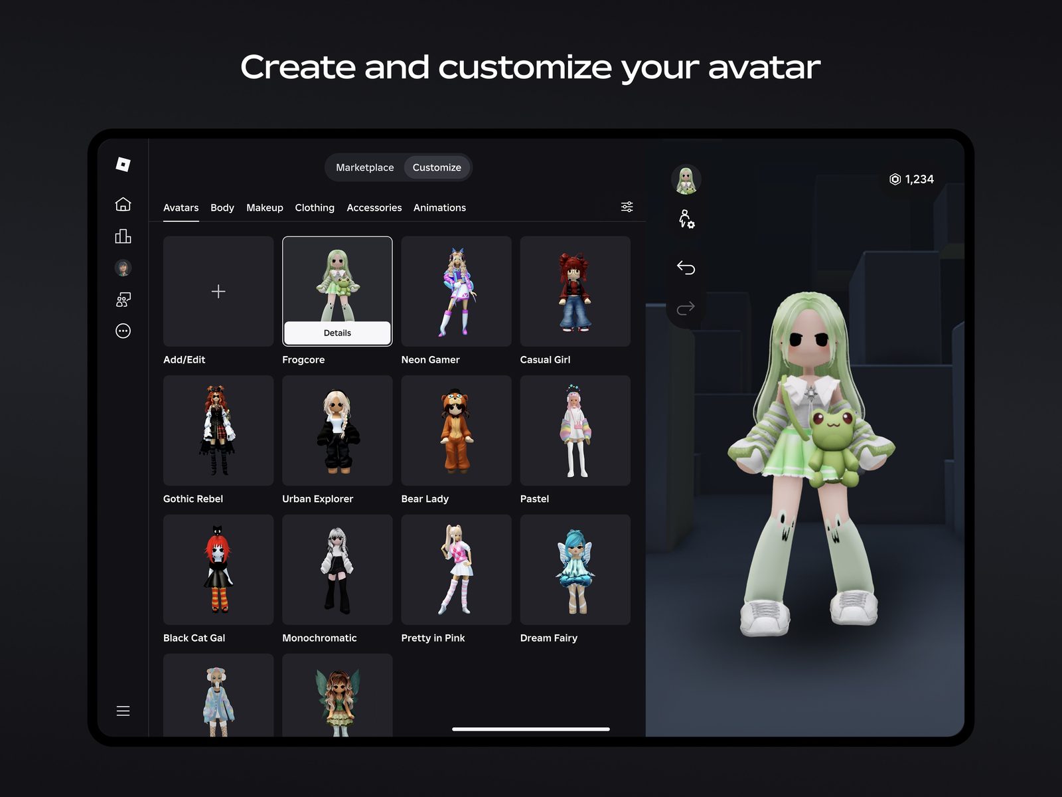Click the avatar headshot icon in preview
This screenshot has height=797, width=1062.
[686, 179]
